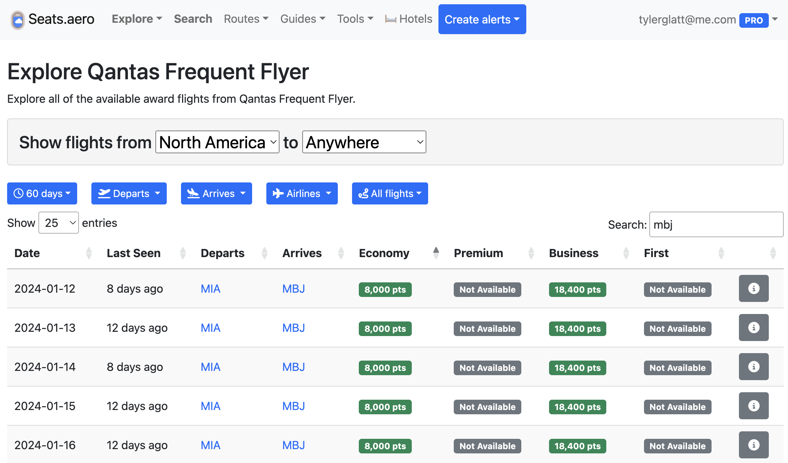Sort by Premium column arrows
The height and width of the screenshot is (463, 788).
pyautogui.click(x=531, y=253)
